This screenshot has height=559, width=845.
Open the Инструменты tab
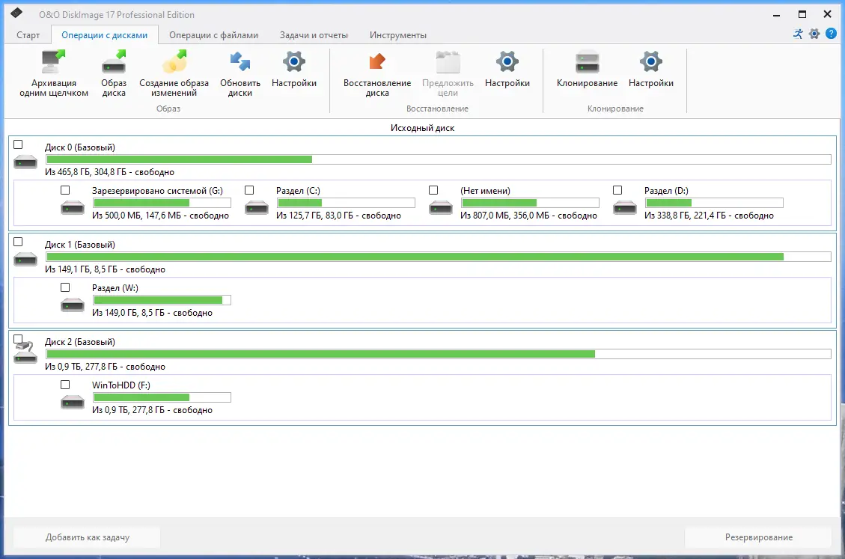pos(397,35)
